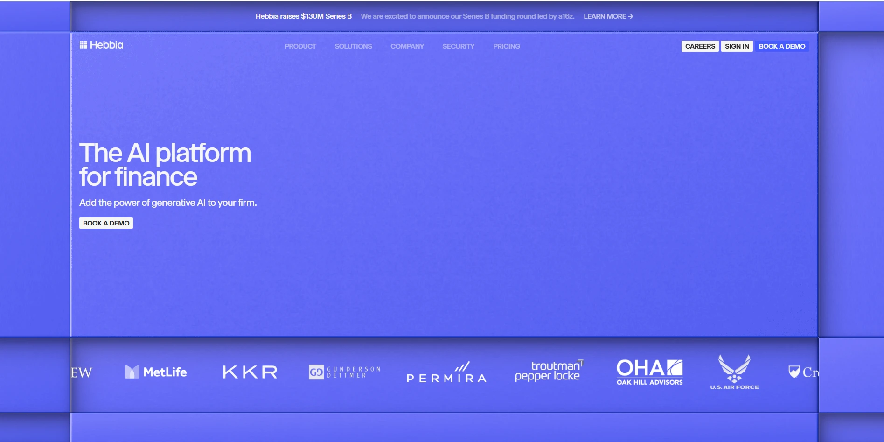Go to the Security page
This screenshot has width=884, height=442.
pyautogui.click(x=458, y=46)
